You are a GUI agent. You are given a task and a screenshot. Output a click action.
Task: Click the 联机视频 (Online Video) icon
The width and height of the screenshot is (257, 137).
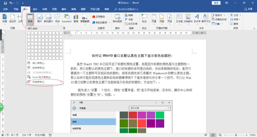(x=117, y=18)
